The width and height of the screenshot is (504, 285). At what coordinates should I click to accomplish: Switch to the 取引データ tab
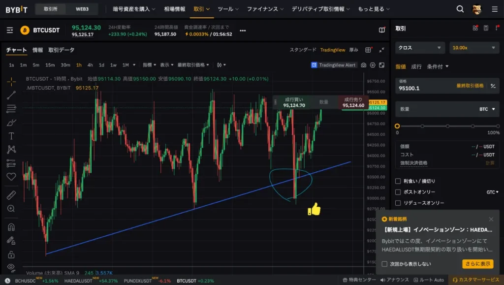pyautogui.click(x=62, y=50)
